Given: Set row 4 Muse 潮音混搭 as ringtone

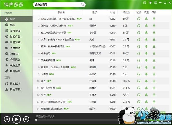Looking at the screenshot, I should click(x=146, y=40).
